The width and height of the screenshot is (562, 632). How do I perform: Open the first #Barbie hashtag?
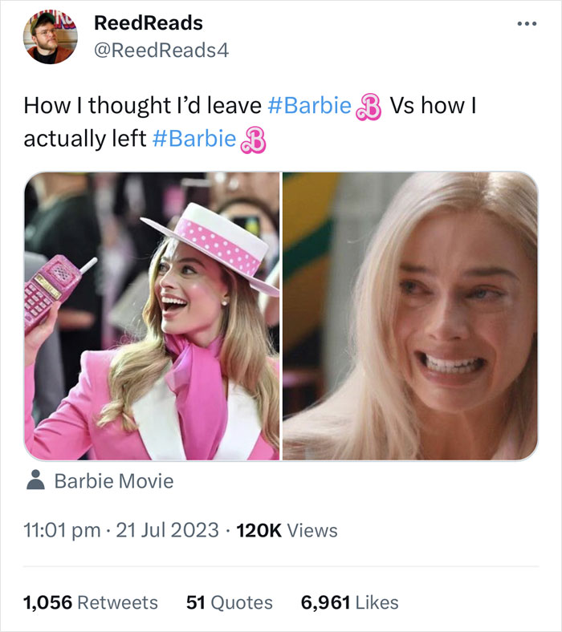click(308, 105)
